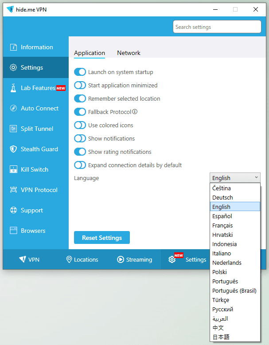Click the hide.me logo in title bar
The image size is (269, 345).
click(x=10, y=9)
